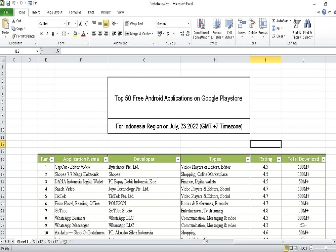Click Merge & Center button
The image size is (336, 252).
pyautogui.click(x=138, y=34)
